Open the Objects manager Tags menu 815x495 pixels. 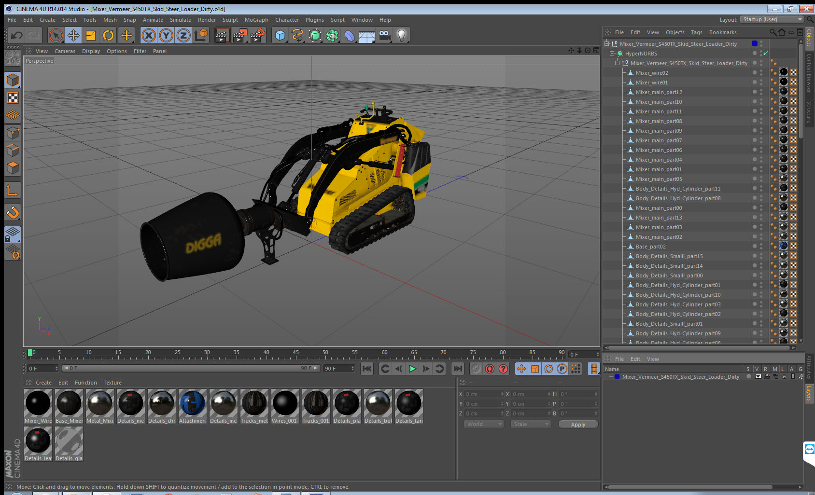point(697,32)
